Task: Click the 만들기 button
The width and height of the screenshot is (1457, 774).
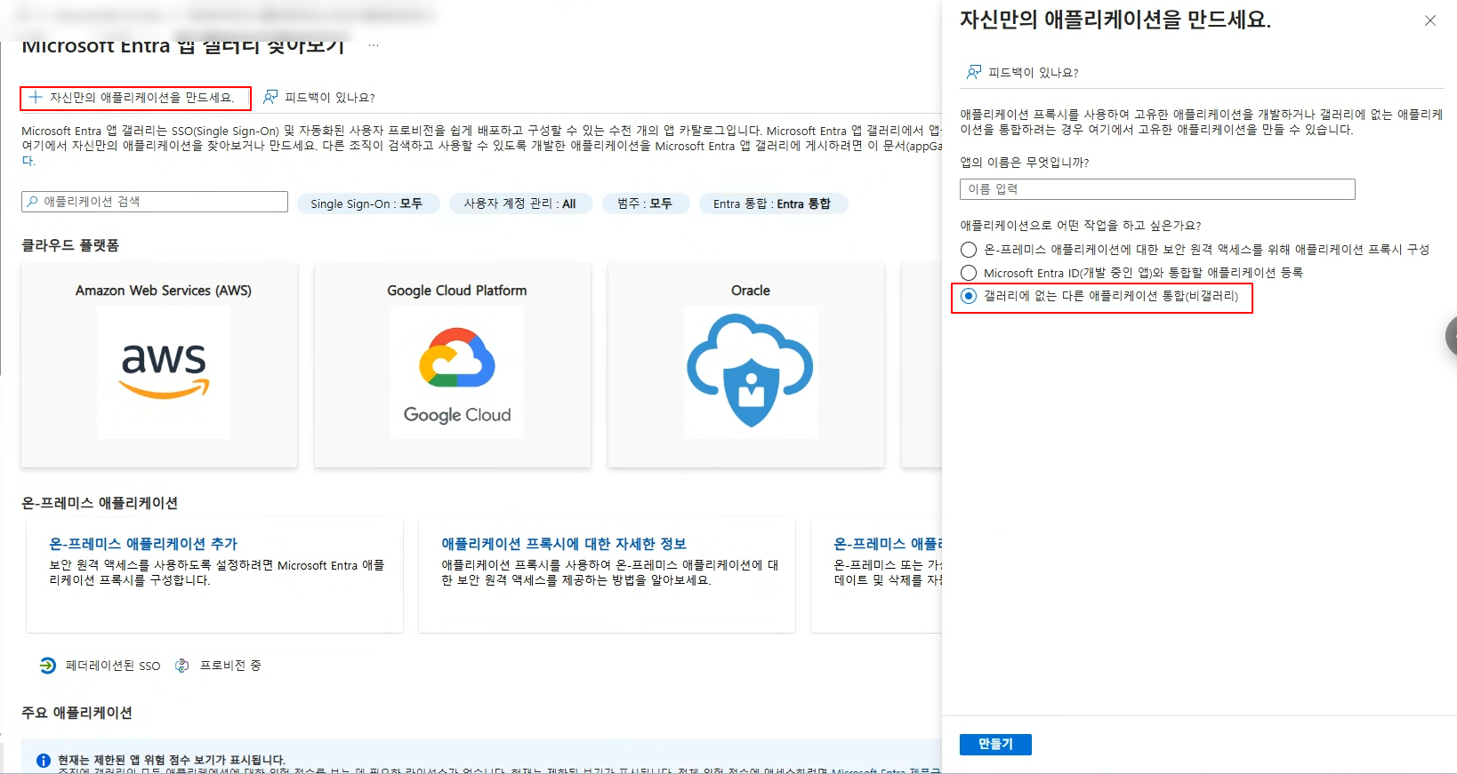Action: [x=995, y=744]
